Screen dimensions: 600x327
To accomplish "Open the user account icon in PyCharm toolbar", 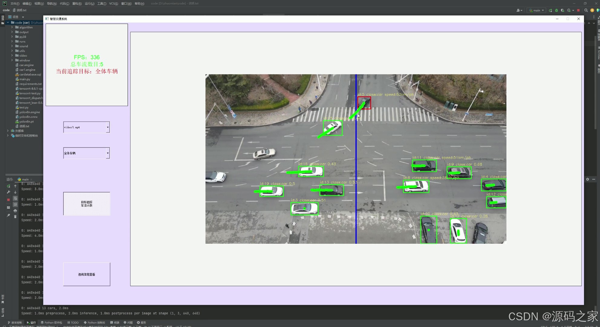I will pyautogui.click(x=519, y=10).
